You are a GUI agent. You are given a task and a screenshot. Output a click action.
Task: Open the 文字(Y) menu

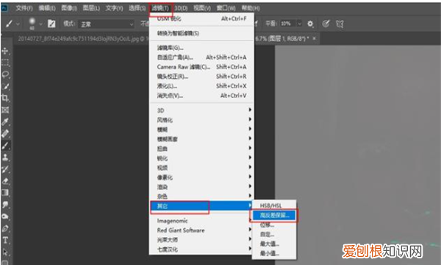(x=114, y=8)
